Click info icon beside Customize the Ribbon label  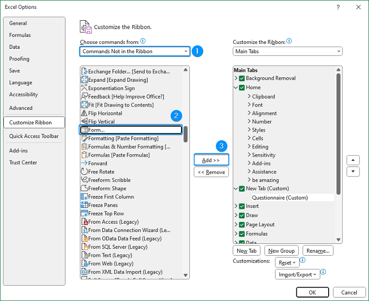click(x=289, y=41)
